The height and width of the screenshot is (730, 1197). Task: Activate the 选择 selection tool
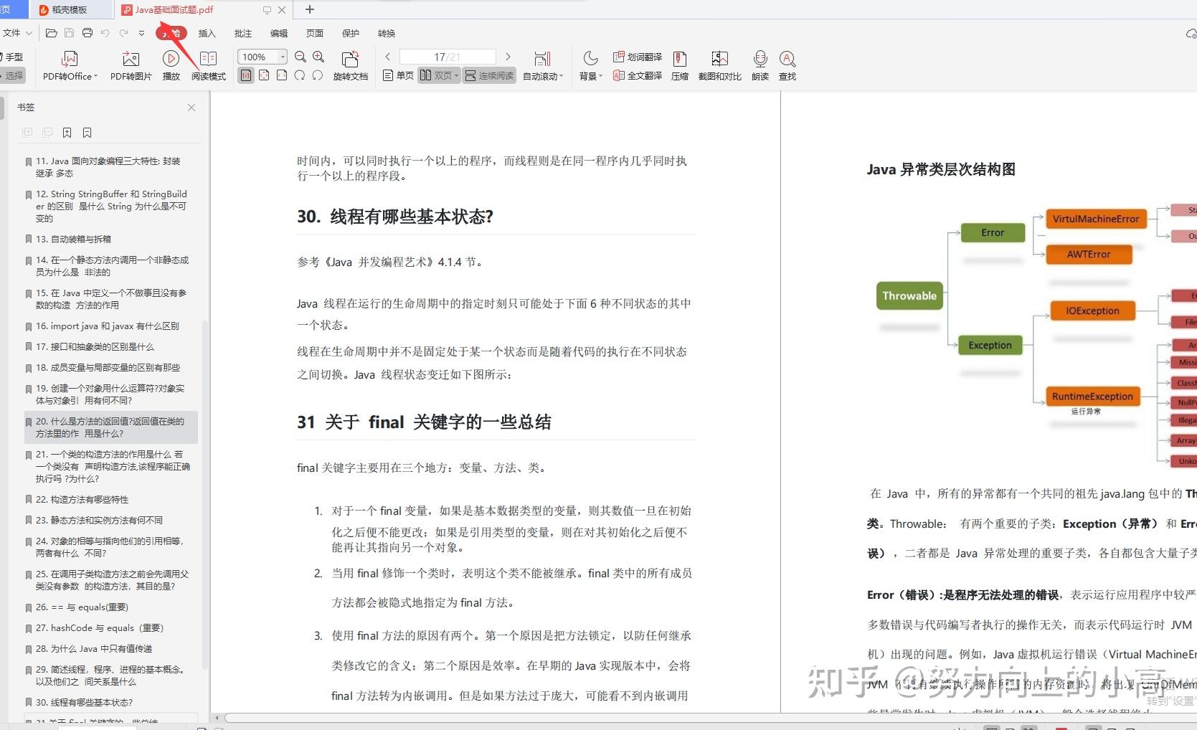coord(12,75)
